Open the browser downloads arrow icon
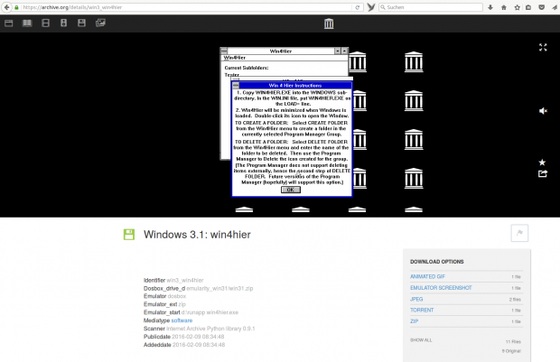The width and height of the screenshot is (560, 362). pos(490,7)
